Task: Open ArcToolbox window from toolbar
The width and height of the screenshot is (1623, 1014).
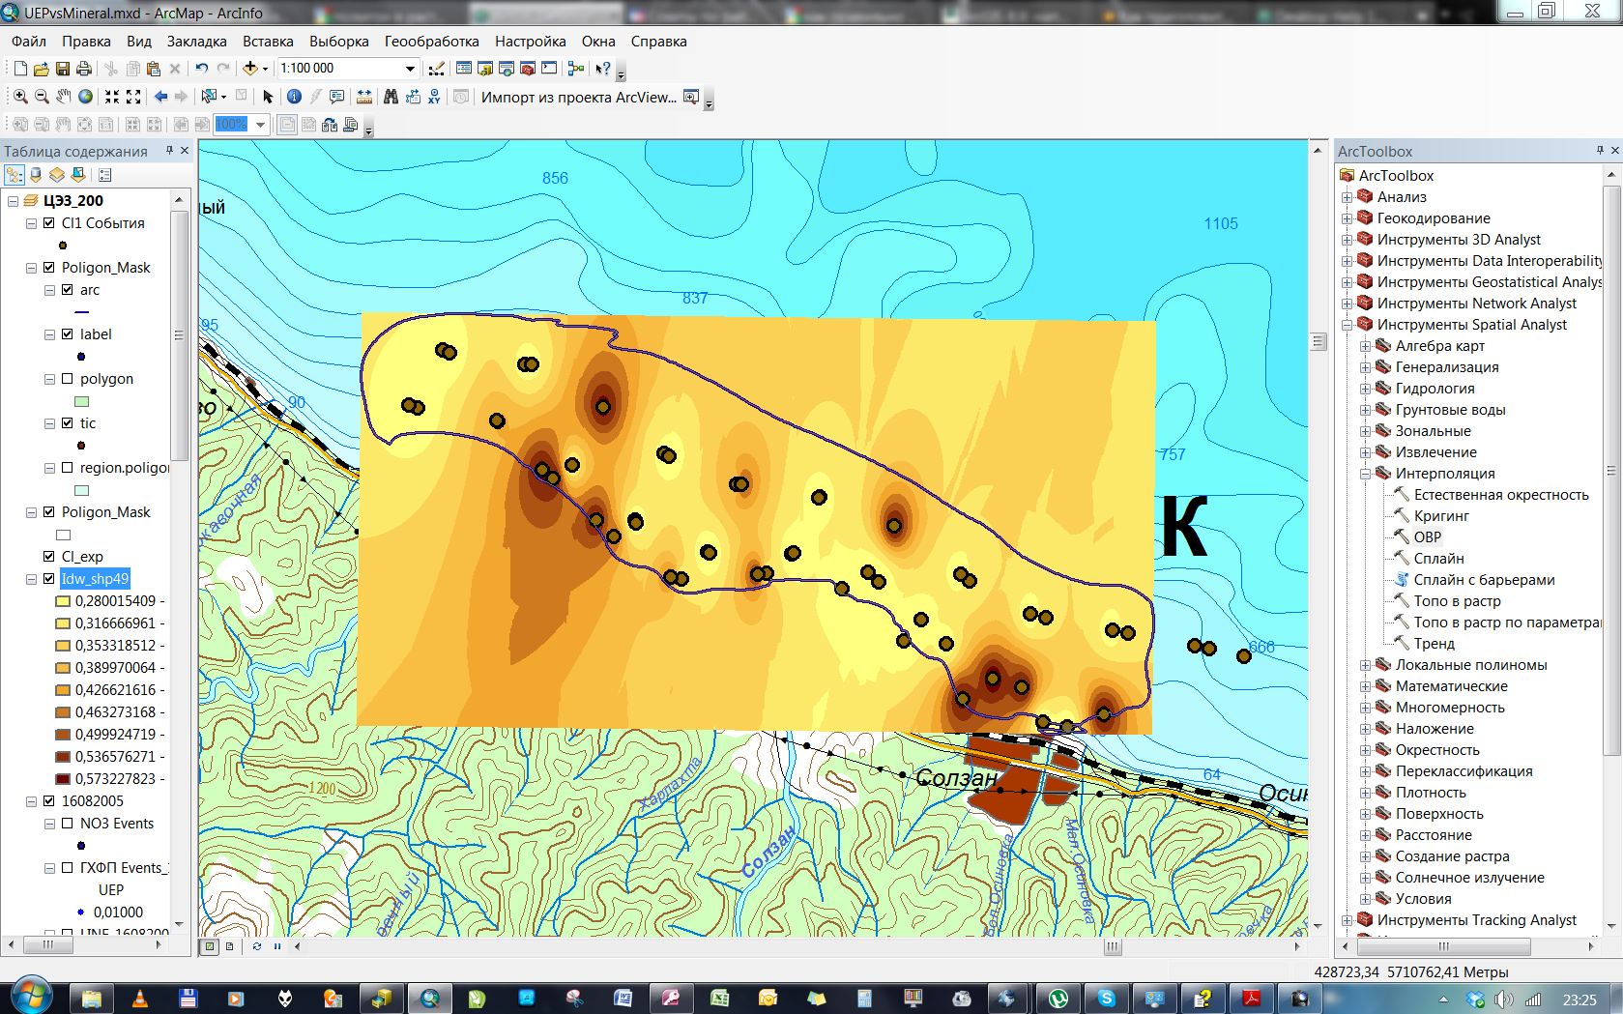Action: (x=528, y=69)
